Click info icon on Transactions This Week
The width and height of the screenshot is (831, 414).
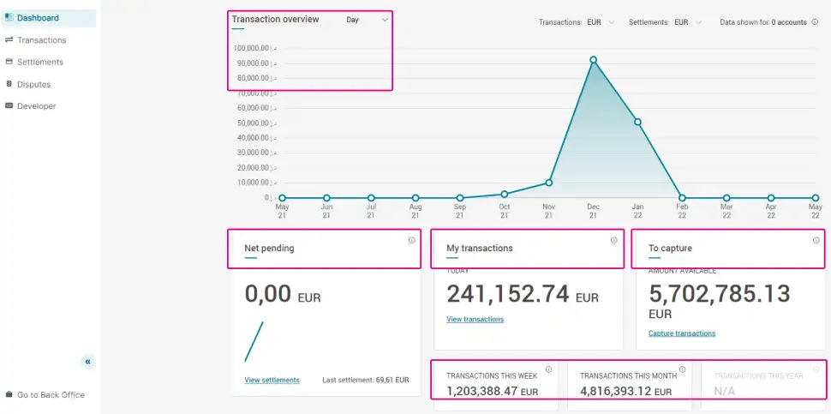(x=548, y=369)
